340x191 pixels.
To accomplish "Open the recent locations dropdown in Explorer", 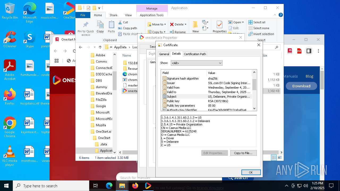I will (x=94, y=47).
